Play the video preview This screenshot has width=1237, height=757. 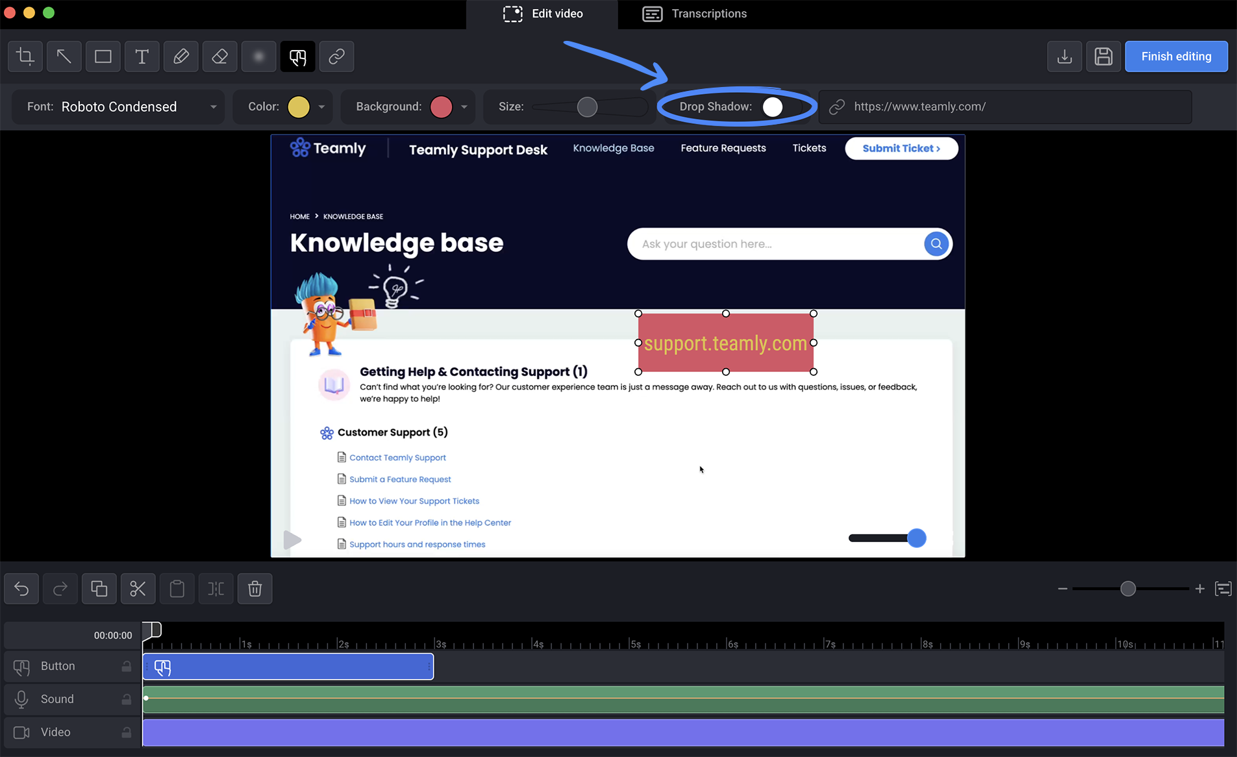point(293,540)
